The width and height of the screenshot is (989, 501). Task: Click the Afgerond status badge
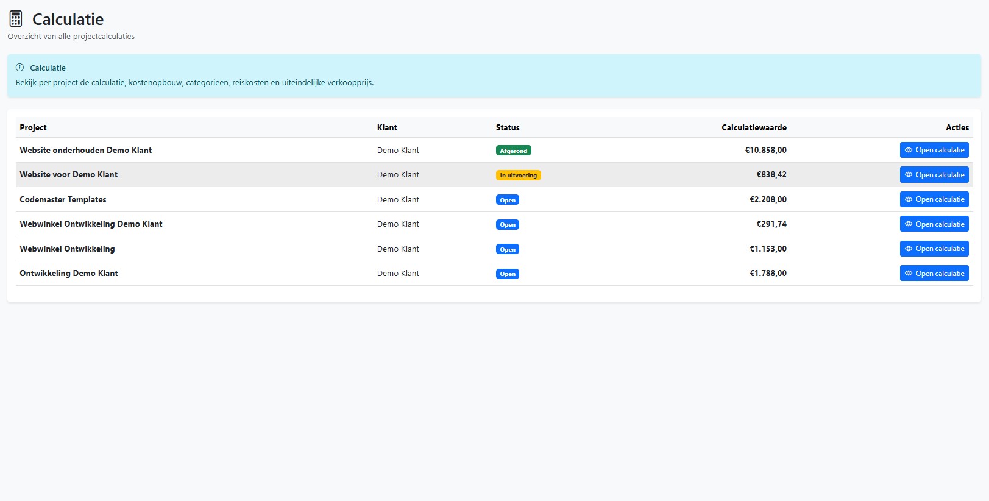click(x=514, y=151)
